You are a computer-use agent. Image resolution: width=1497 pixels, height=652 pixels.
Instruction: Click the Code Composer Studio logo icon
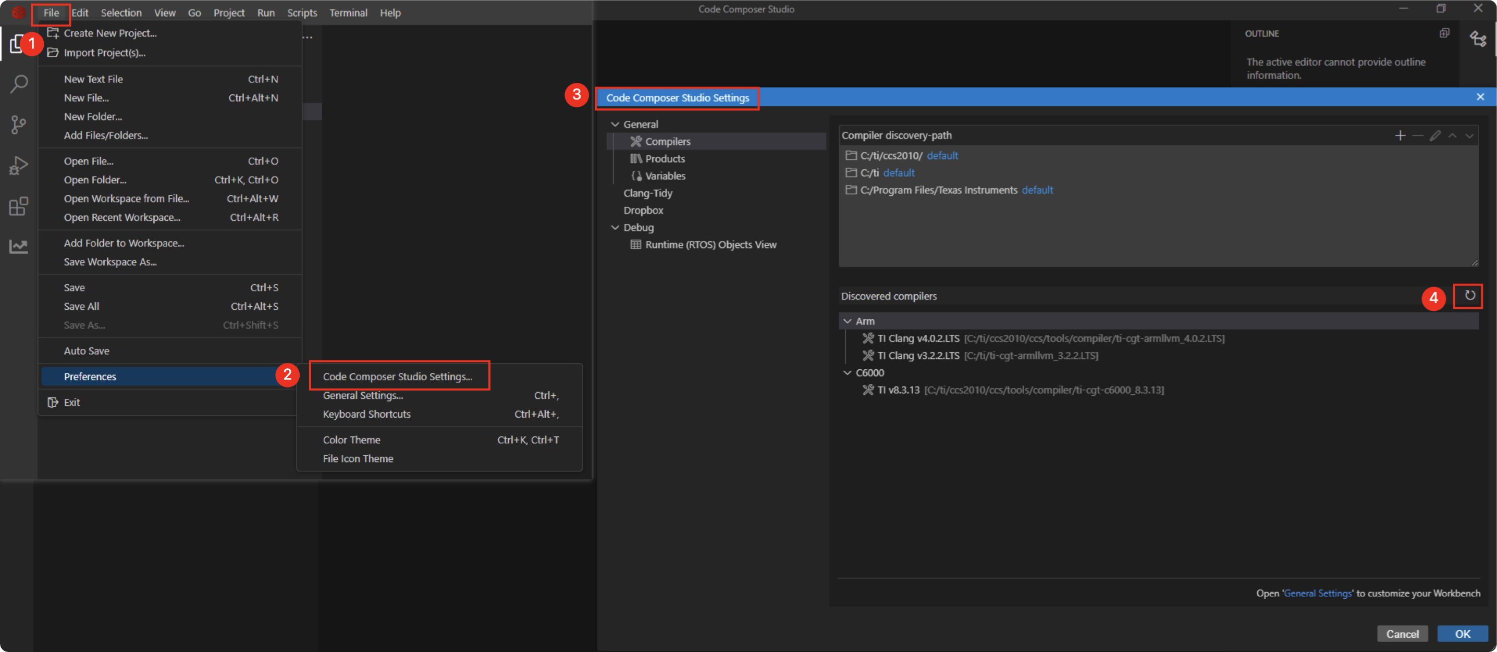click(x=18, y=12)
